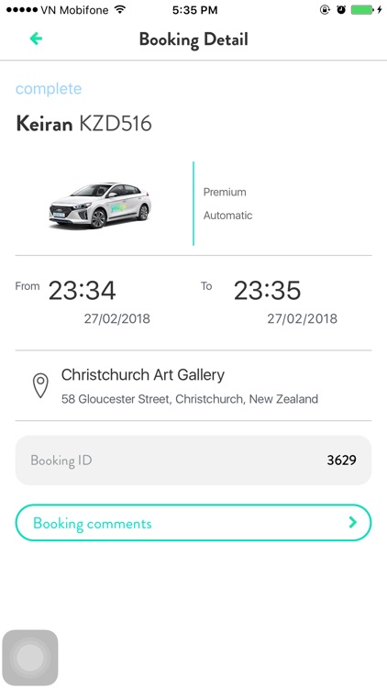The image size is (387, 688).
Task: Open the Booking comments chevron arrow
Action: [353, 522]
